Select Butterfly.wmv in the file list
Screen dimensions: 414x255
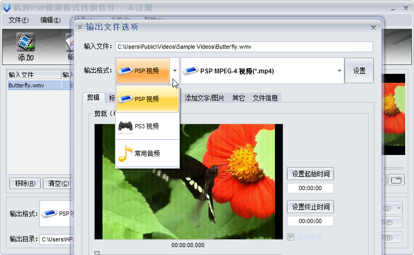coord(34,85)
